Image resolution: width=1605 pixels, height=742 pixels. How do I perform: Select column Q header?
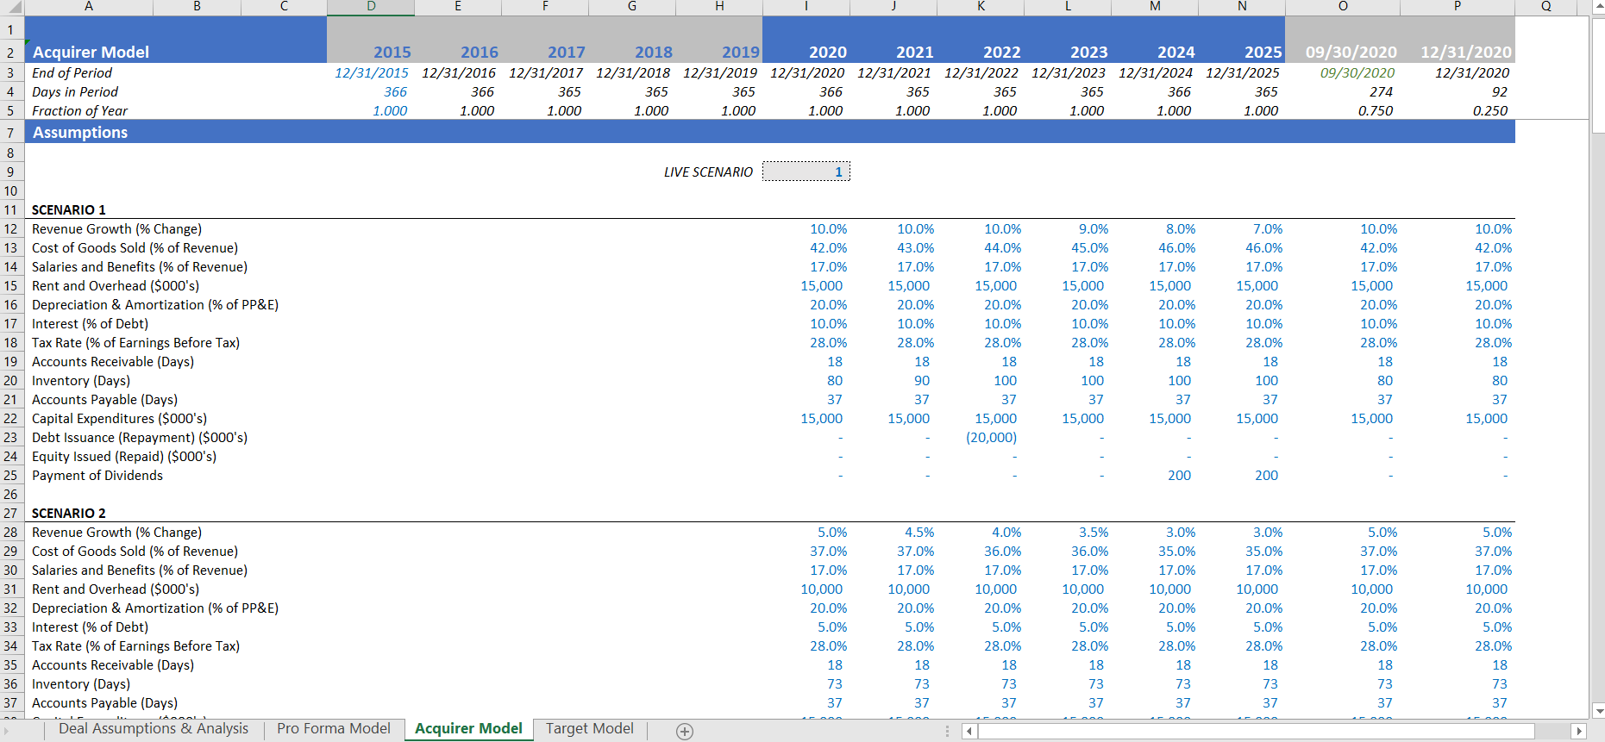point(1545,7)
